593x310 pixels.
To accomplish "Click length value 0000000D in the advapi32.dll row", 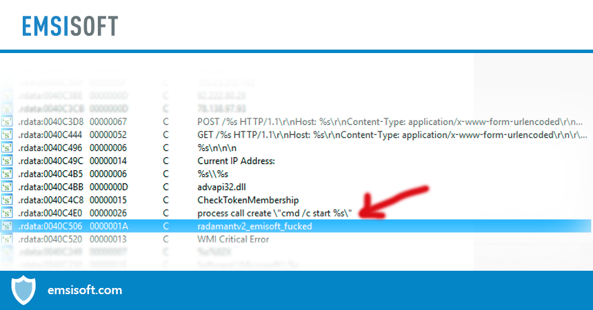I will click(109, 187).
